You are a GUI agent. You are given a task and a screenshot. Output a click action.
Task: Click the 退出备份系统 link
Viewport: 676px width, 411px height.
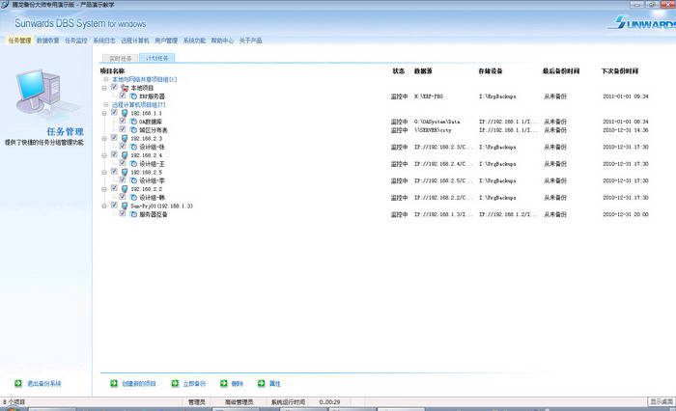[44, 383]
